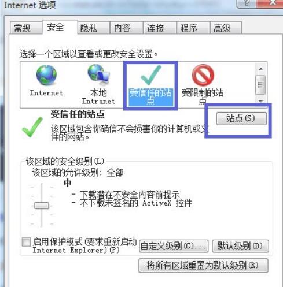283x287 pixels.
Task: Click the zone list scroll up arrow
Action: coord(261,69)
